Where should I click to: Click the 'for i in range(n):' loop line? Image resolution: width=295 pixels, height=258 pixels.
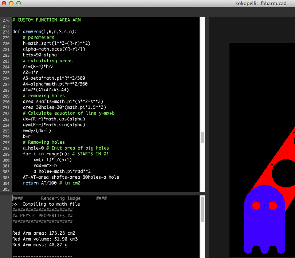67,154
